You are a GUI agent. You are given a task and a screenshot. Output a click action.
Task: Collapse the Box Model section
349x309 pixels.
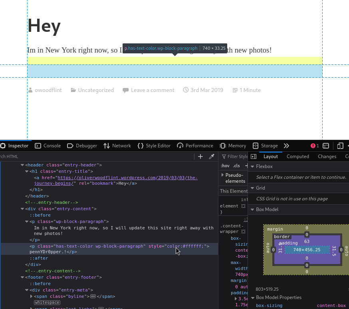(x=252, y=209)
